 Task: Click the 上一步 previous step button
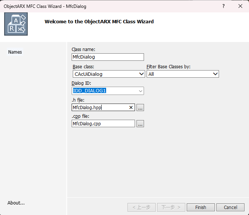coord(141,207)
